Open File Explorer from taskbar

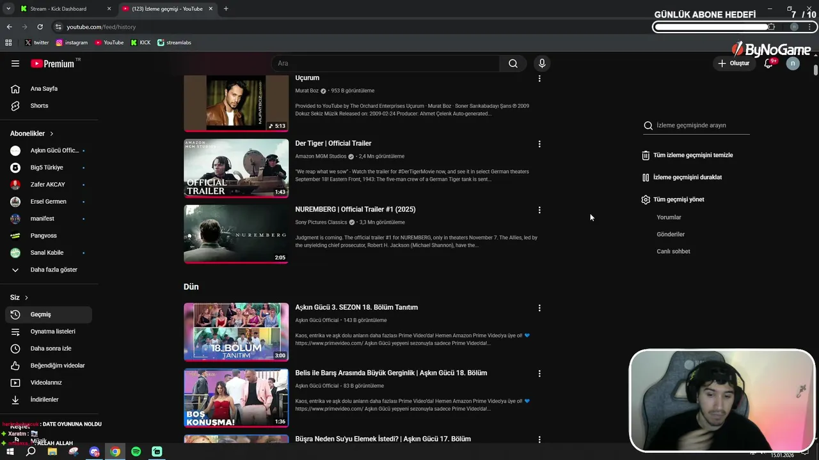52,452
